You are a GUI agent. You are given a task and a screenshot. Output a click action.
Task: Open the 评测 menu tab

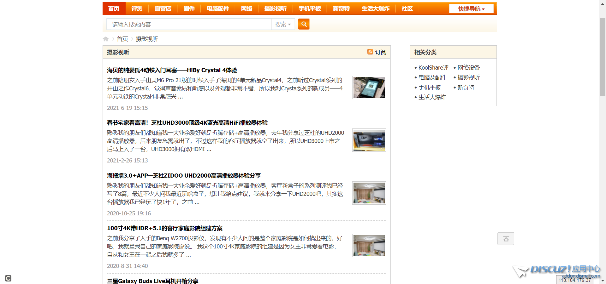pos(137,9)
